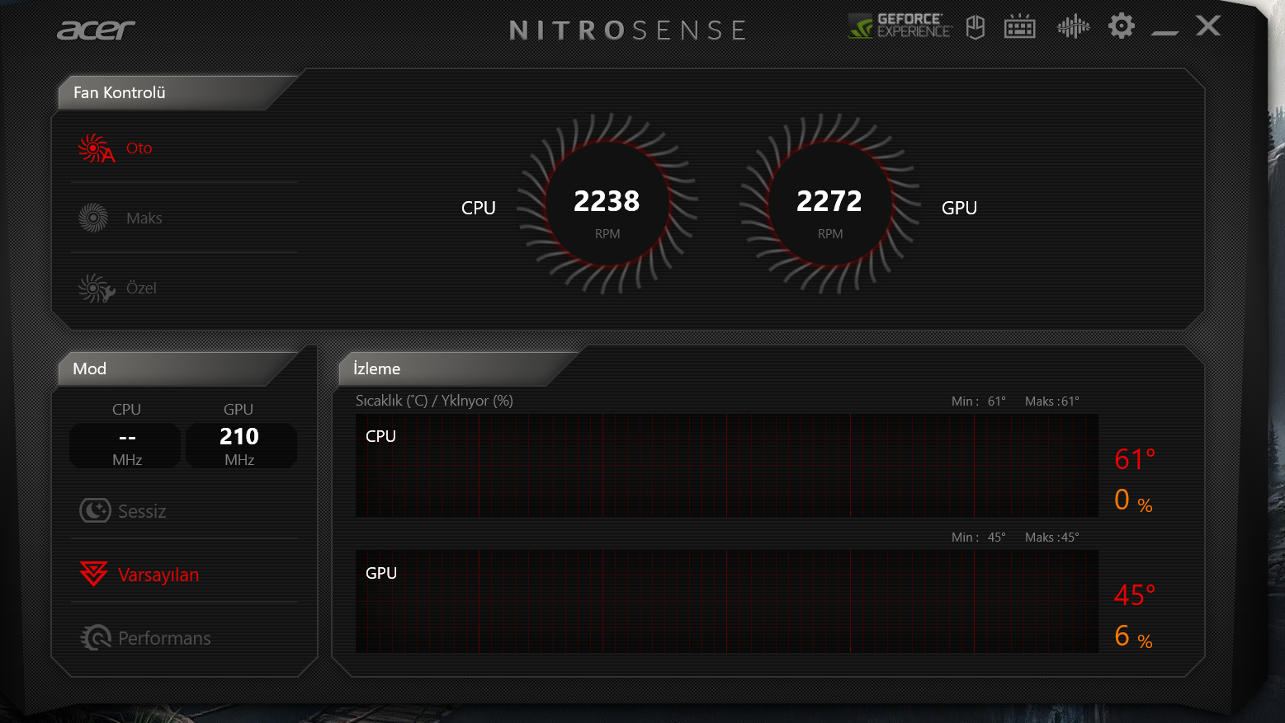Open NitroSense settings gear
The height and width of the screenshot is (723, 1285).
1122,26
